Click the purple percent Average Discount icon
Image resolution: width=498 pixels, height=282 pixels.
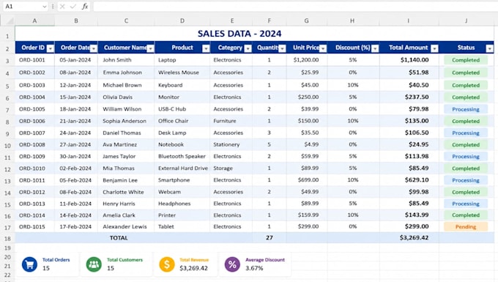(x=232, y=264)
